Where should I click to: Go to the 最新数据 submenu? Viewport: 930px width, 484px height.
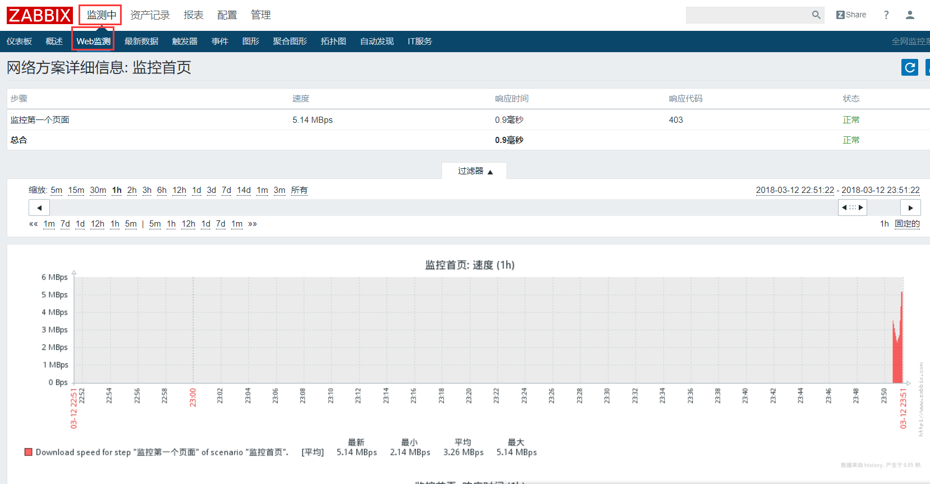pyautogui.click(x=141, y=42)
